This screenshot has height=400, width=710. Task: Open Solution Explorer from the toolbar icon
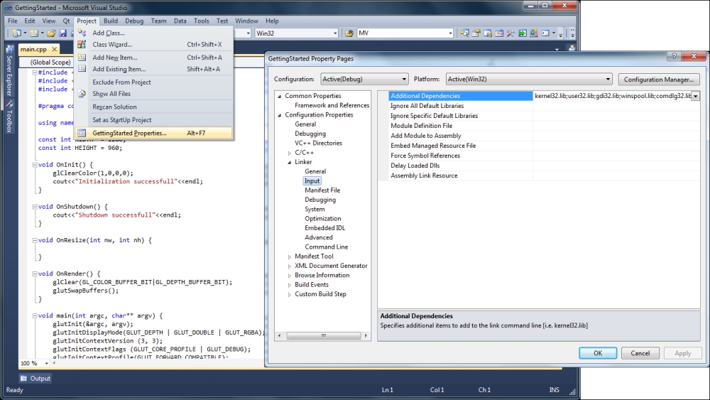[x=464, y=33]
